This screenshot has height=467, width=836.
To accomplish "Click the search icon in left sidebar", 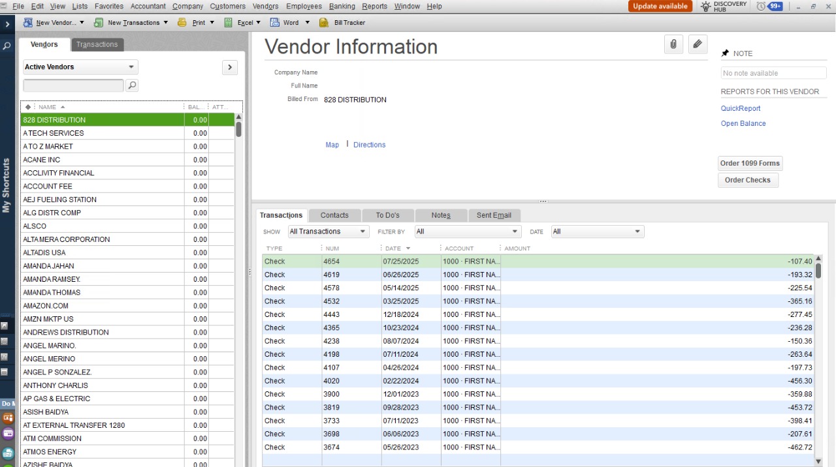I will coord(7,46).
